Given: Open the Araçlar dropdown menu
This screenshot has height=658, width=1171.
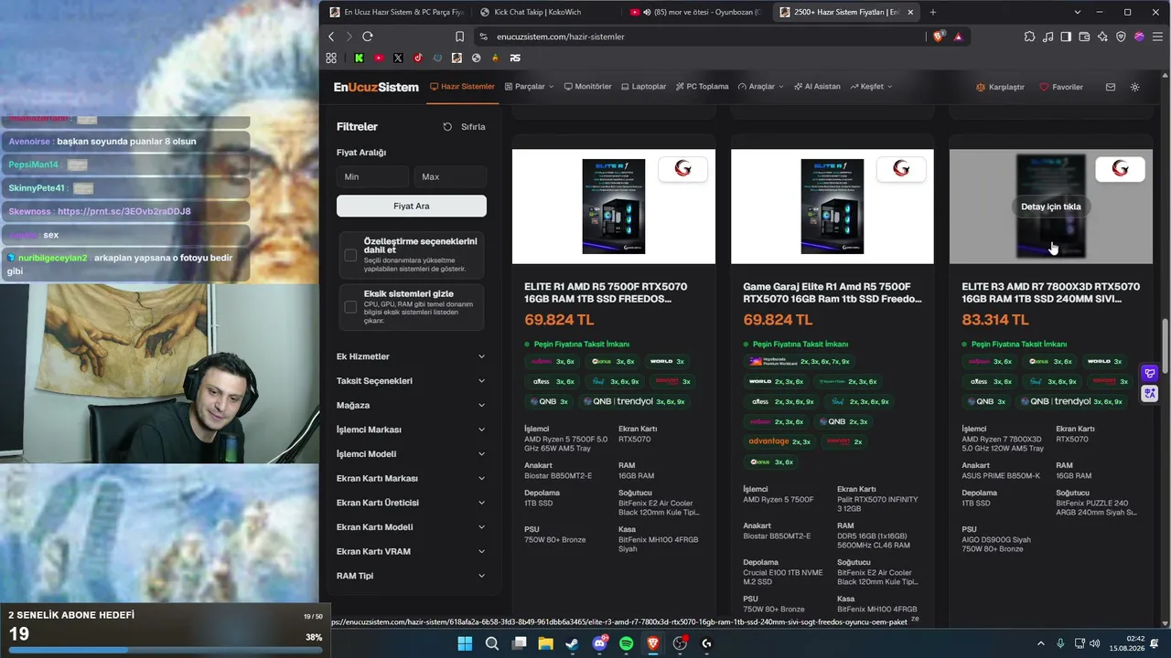Looking at the screenshot, I should (760, 87).
